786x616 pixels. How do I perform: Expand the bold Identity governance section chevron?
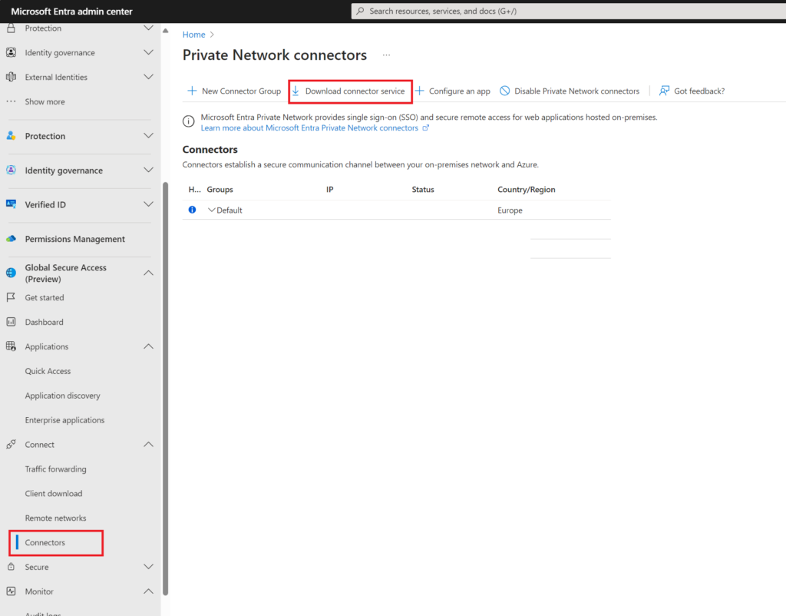(x=148, y=170)
